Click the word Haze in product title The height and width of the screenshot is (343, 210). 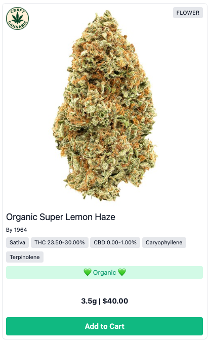(x=105, y=217)
